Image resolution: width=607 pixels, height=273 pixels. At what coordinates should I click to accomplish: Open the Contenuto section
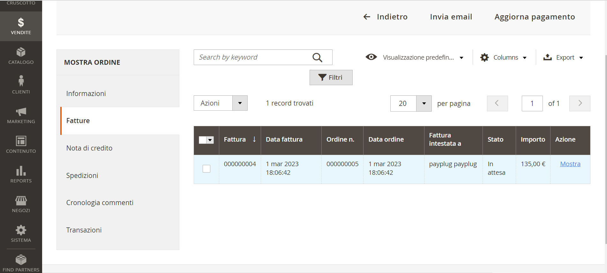tap(21, 144)
